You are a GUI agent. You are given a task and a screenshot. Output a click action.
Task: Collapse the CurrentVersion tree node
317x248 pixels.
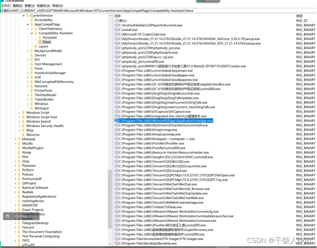pyautogui.click(x=23, y=16)
